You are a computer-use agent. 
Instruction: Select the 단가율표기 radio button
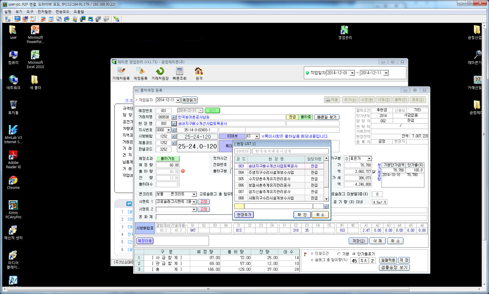tap(354, 254)
